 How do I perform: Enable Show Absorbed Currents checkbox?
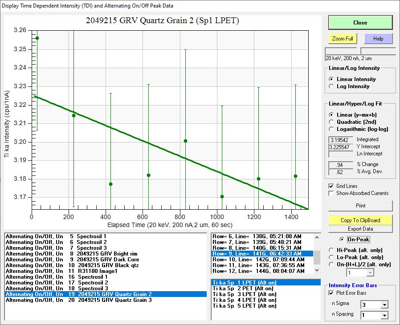331,193
